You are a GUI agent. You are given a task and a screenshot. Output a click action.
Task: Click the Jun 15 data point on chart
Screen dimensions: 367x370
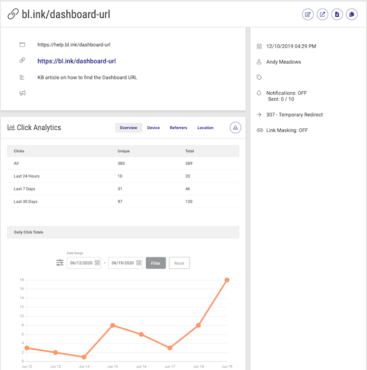[112, 325]
